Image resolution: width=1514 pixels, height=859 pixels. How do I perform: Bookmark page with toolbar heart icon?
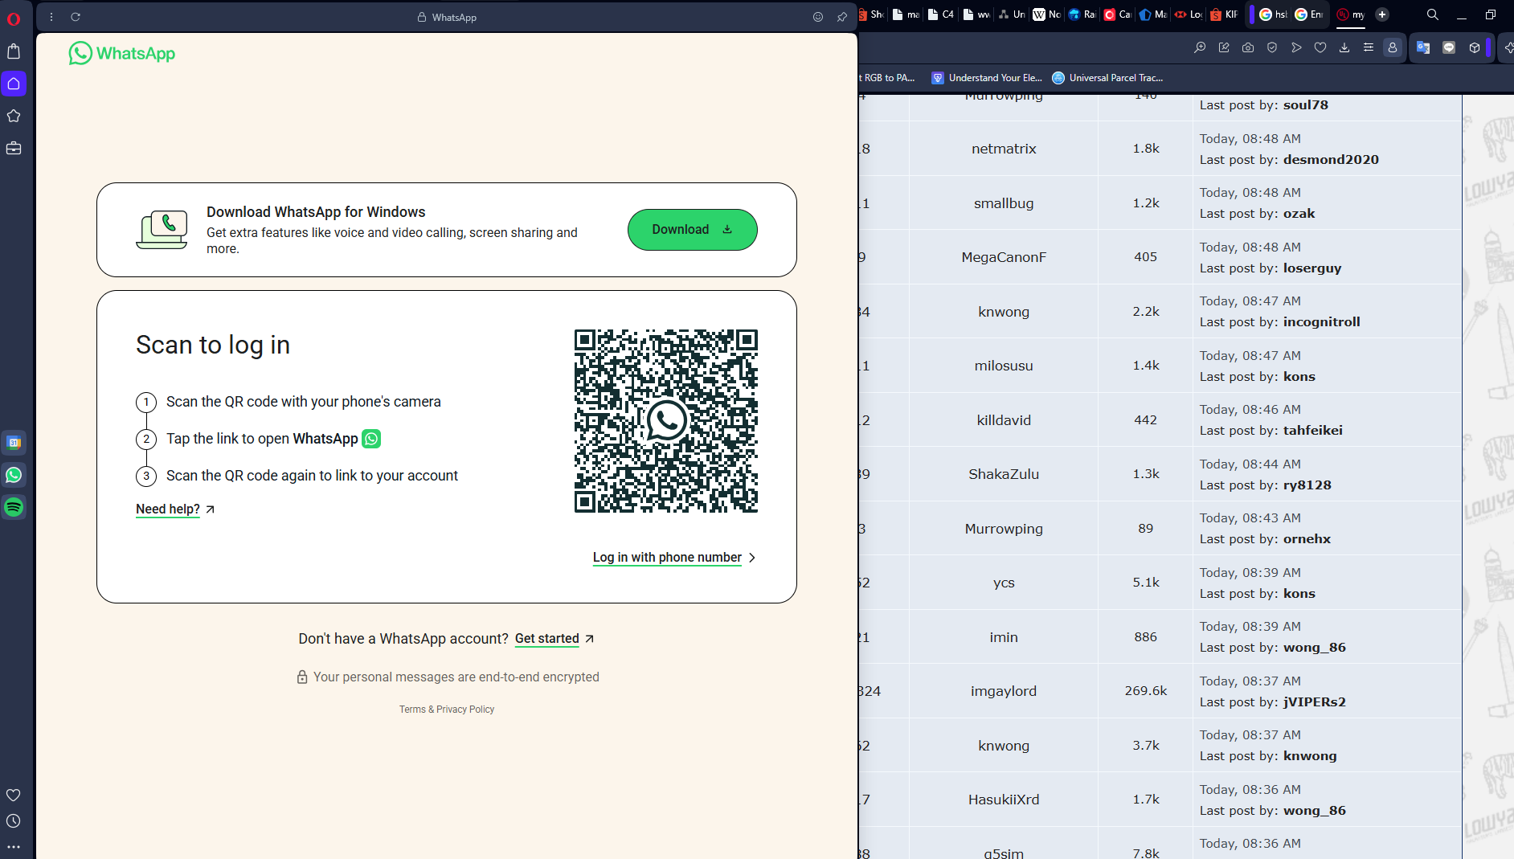1320,47
